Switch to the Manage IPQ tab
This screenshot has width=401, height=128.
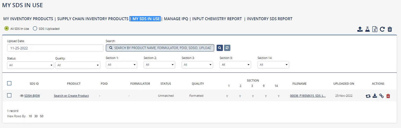click(x=176, y=19)
